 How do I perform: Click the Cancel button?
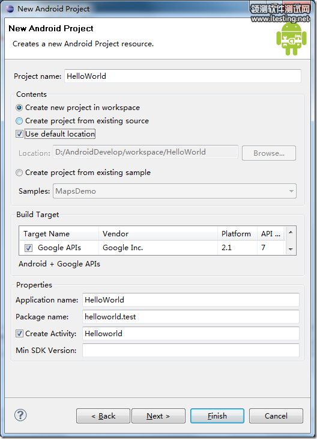pos(276,416)
